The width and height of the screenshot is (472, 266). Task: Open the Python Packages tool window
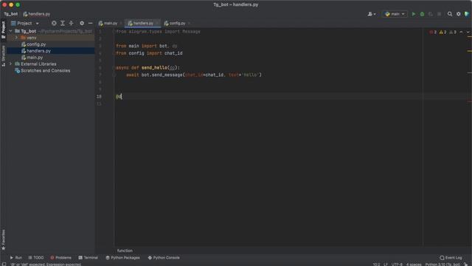123,258
